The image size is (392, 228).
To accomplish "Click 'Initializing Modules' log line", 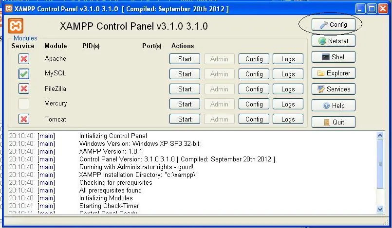I will (106, 198).
